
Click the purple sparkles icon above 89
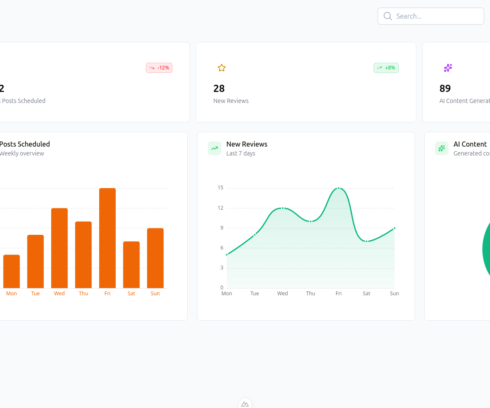coord(448,68)
